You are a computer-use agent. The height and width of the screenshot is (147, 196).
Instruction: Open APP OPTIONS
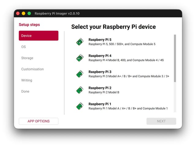click(x=39, y=121)
